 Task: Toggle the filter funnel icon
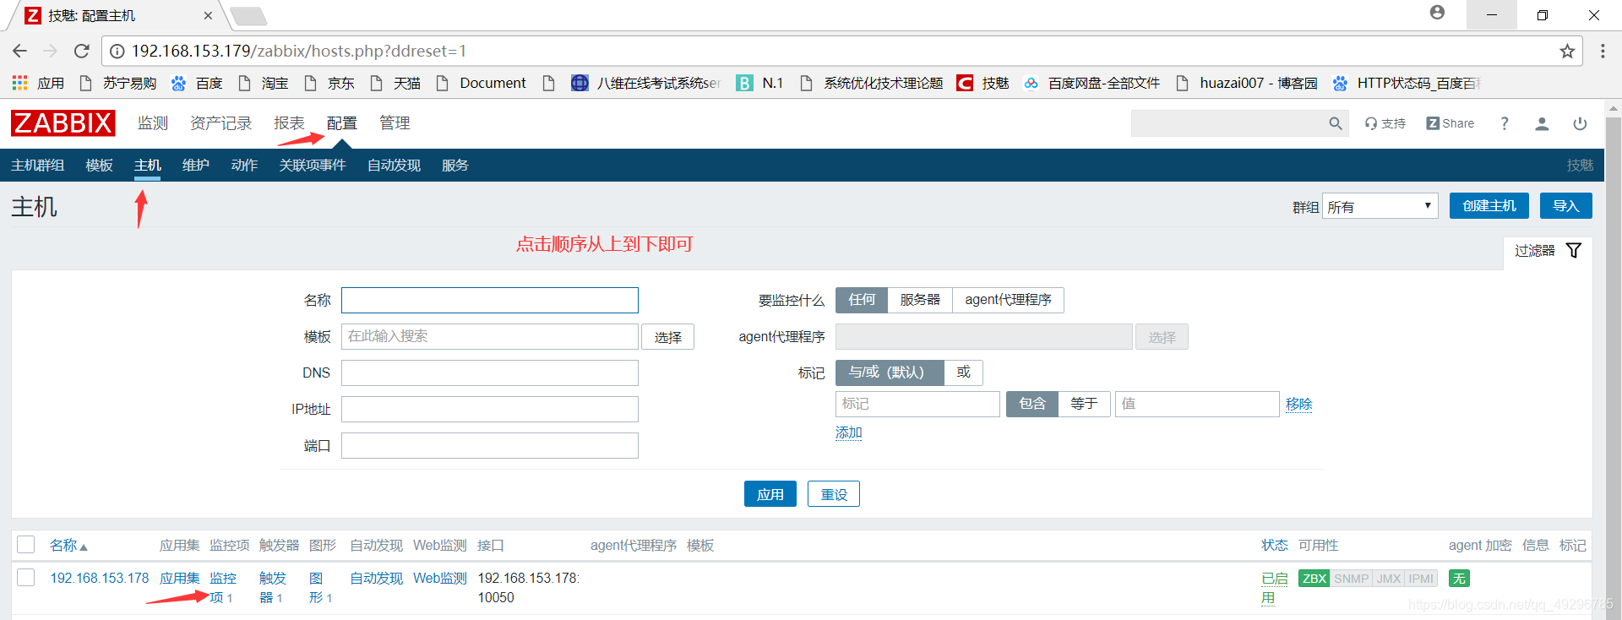pyautogui.click(x=1574, y=251)
